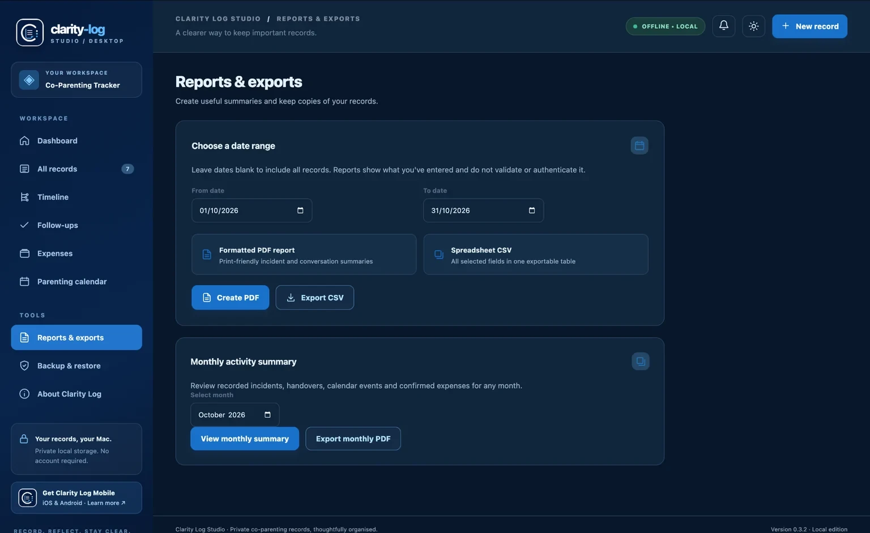Create a New record

coord(809,26)
